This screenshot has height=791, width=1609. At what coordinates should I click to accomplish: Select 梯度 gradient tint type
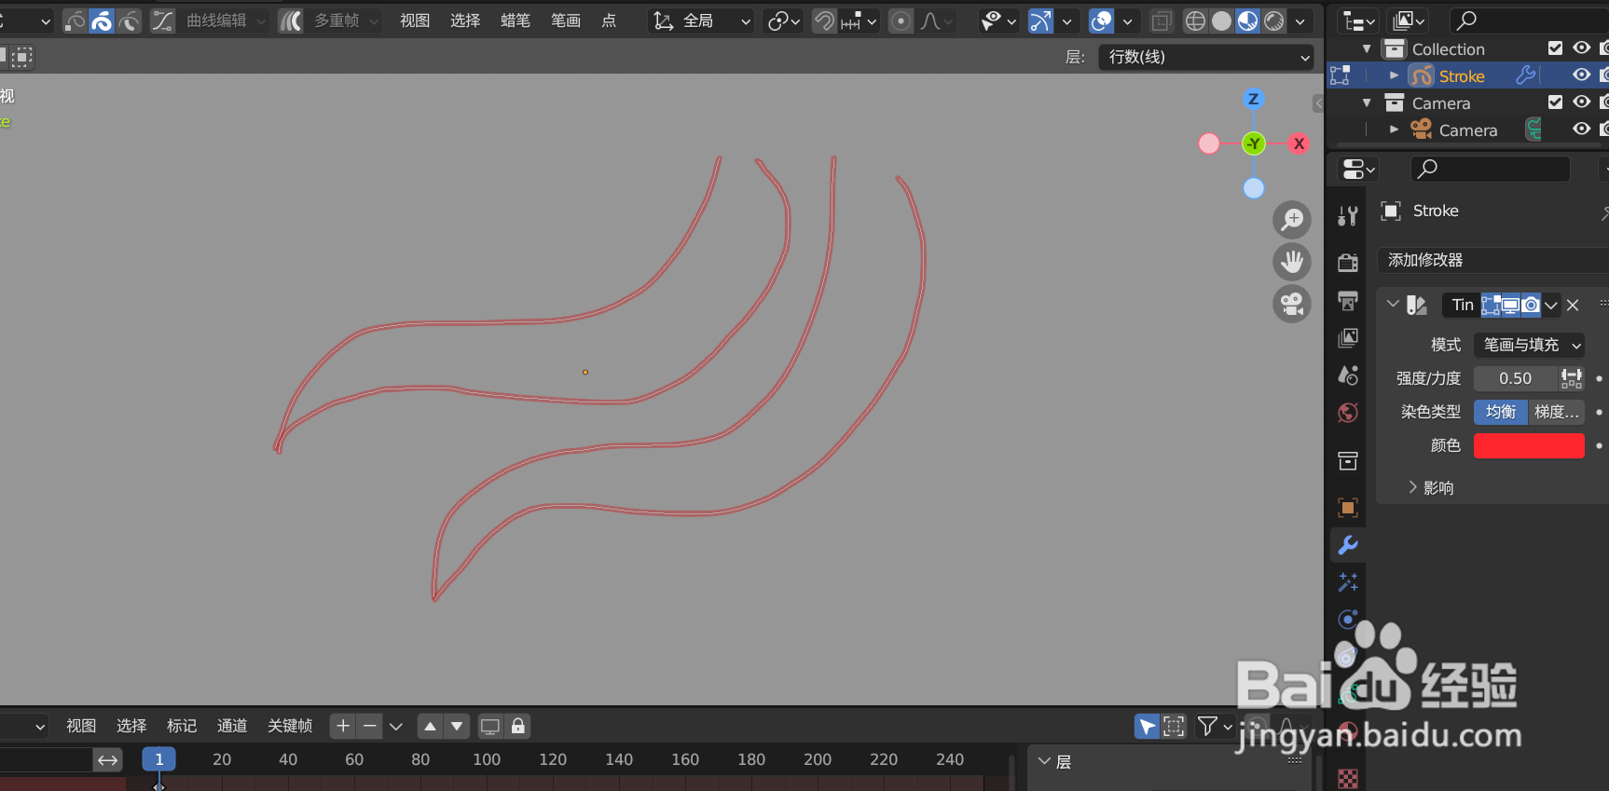point(1557,412)
